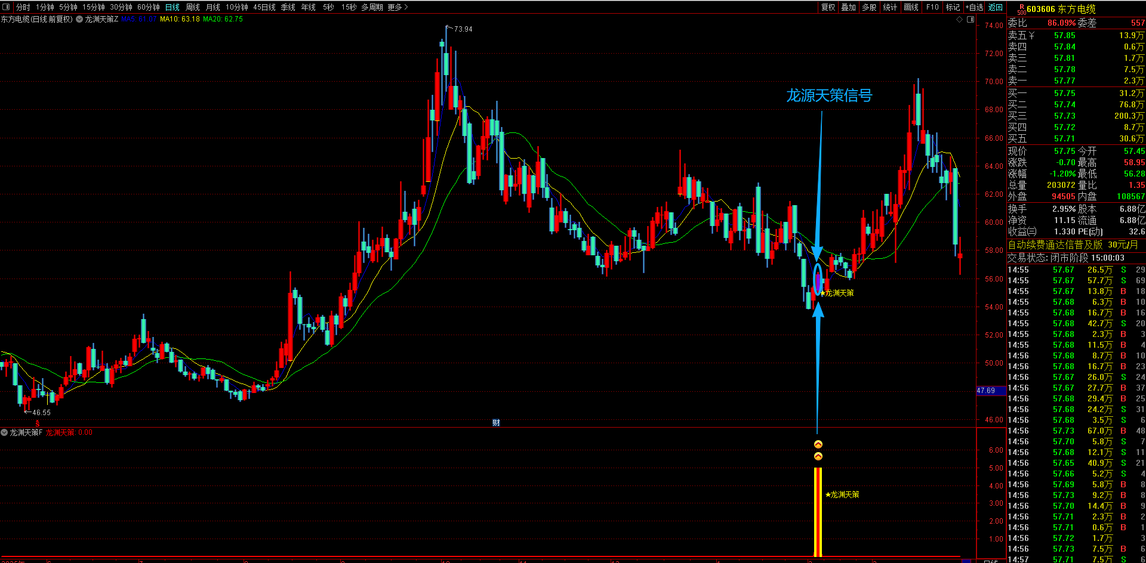
Task: Click the 买一 bid row at 57.75
Action: coord(1076,94)
